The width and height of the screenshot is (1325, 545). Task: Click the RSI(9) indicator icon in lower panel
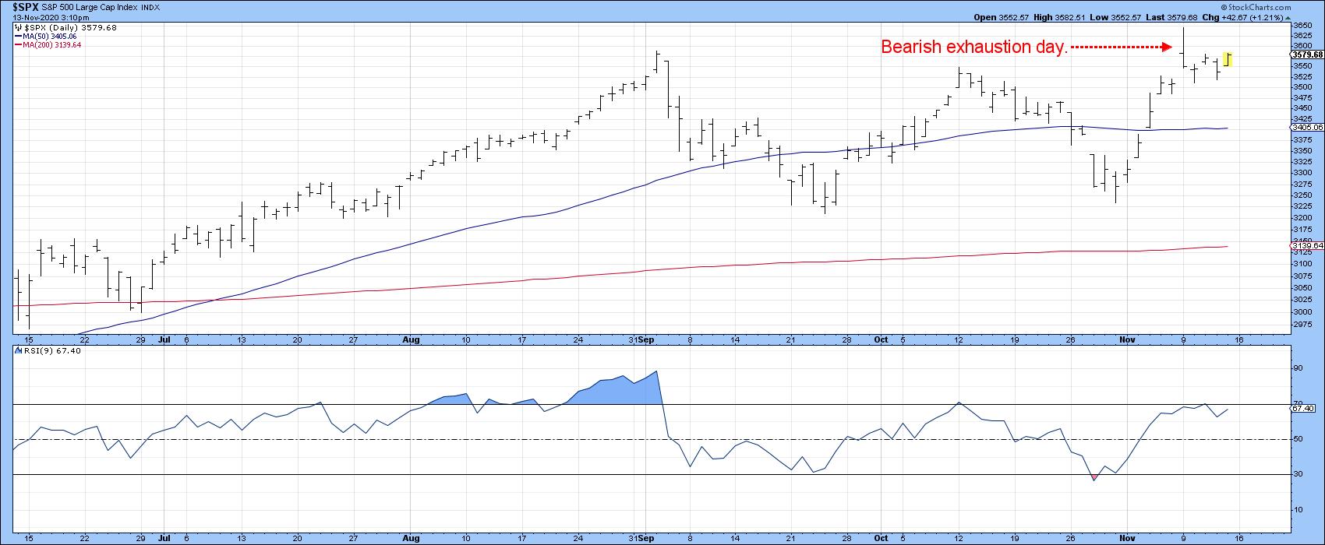click(x=17, y=351)
